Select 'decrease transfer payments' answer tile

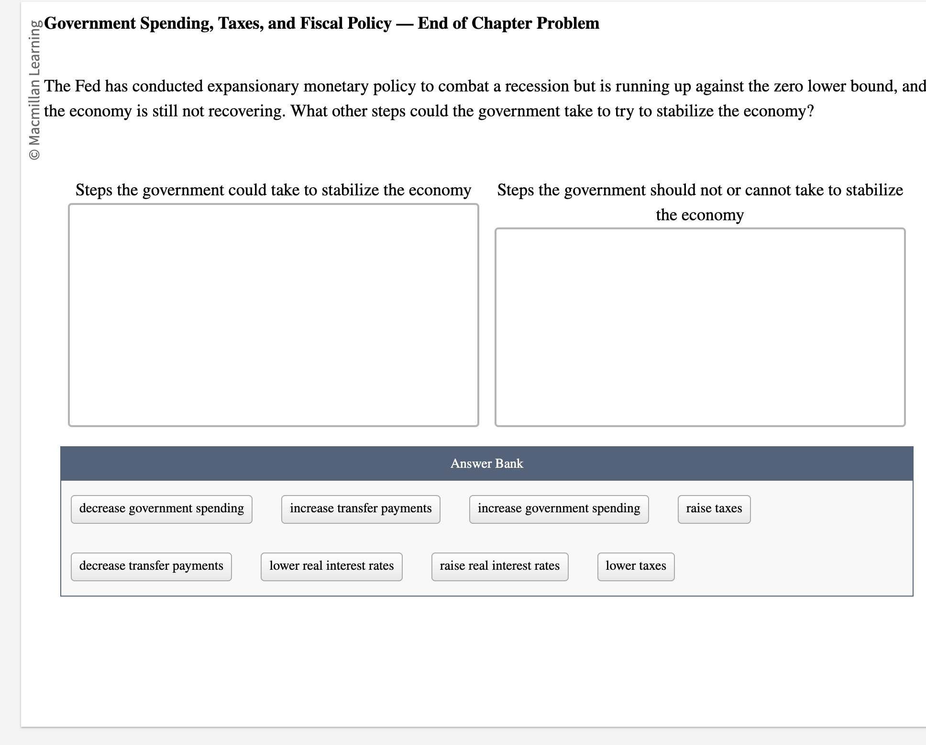click(x=151, y=566)
